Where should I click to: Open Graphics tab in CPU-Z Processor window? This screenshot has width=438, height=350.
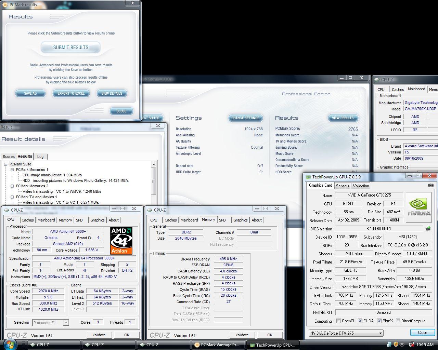coord(98,220)
